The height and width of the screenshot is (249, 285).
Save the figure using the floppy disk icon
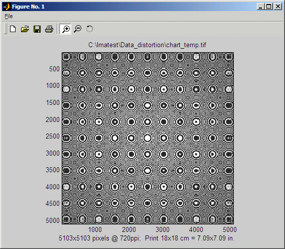[x=37, y=29]
